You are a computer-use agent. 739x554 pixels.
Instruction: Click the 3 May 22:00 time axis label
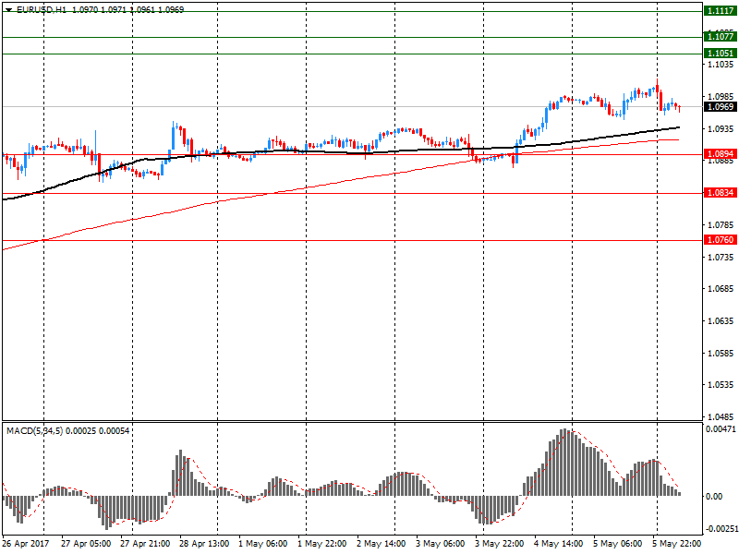point(499,544)
